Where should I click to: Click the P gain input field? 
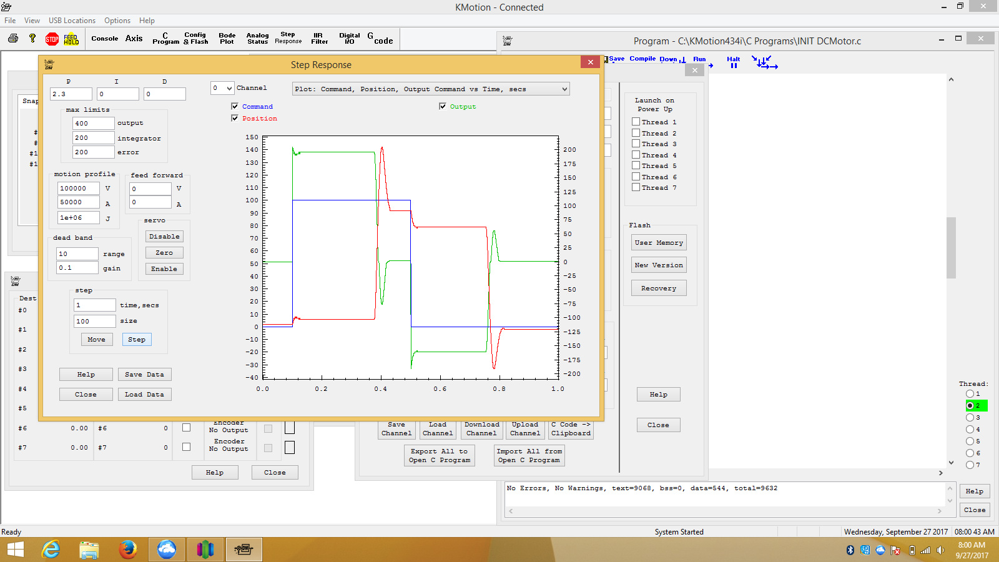coord(71,94)
